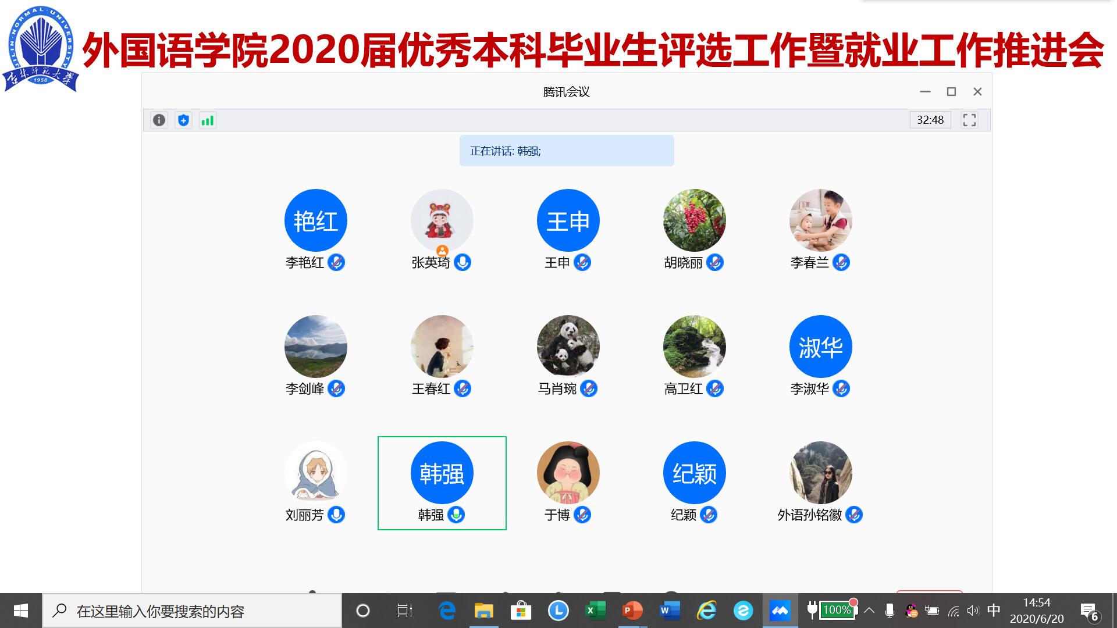This screenshot has height=628, width=1117.
Task: Click the muted mic icon beside 王春红
Action: [463, 388]
